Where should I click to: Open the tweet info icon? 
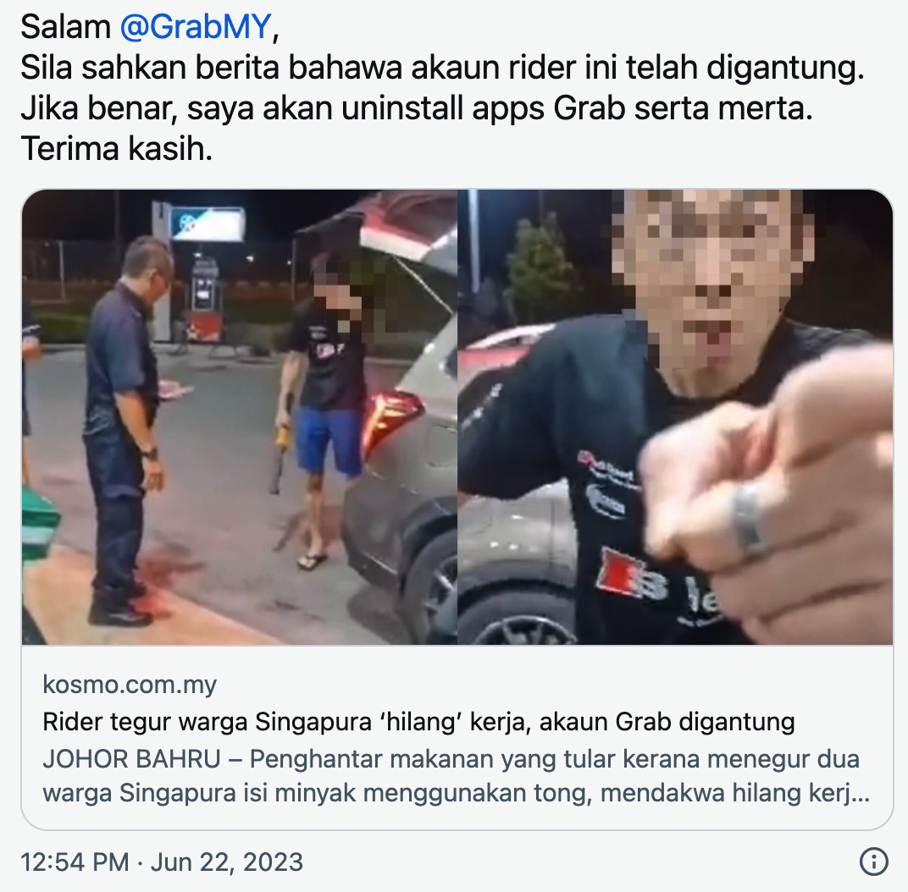click(873, 862)
